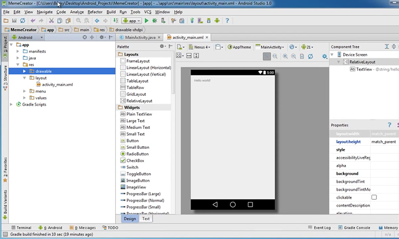Switch to the Text editor tab
The width and height of the screenshot is (399, 239).
pos(146,219)
